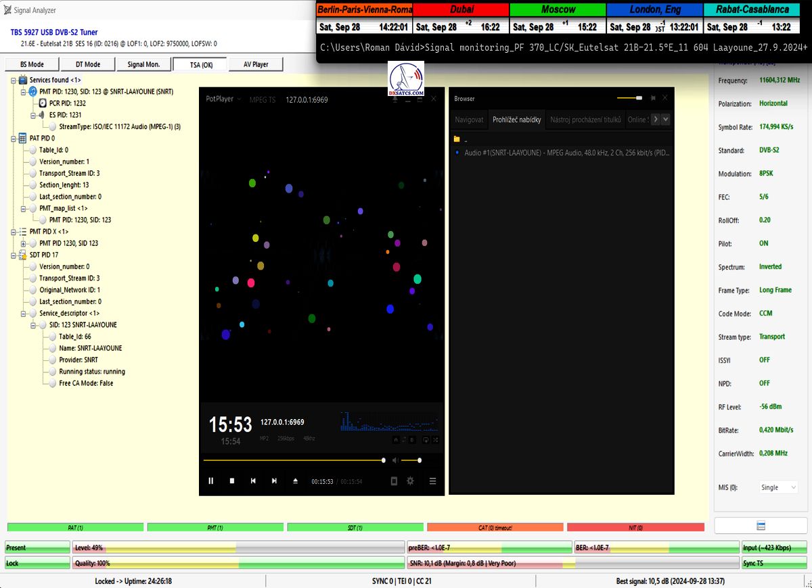The width and height of the screenshot is (812, 588).
Task: Open the PotPlayer title menu dropdown
Action: [x=223, y=99]
